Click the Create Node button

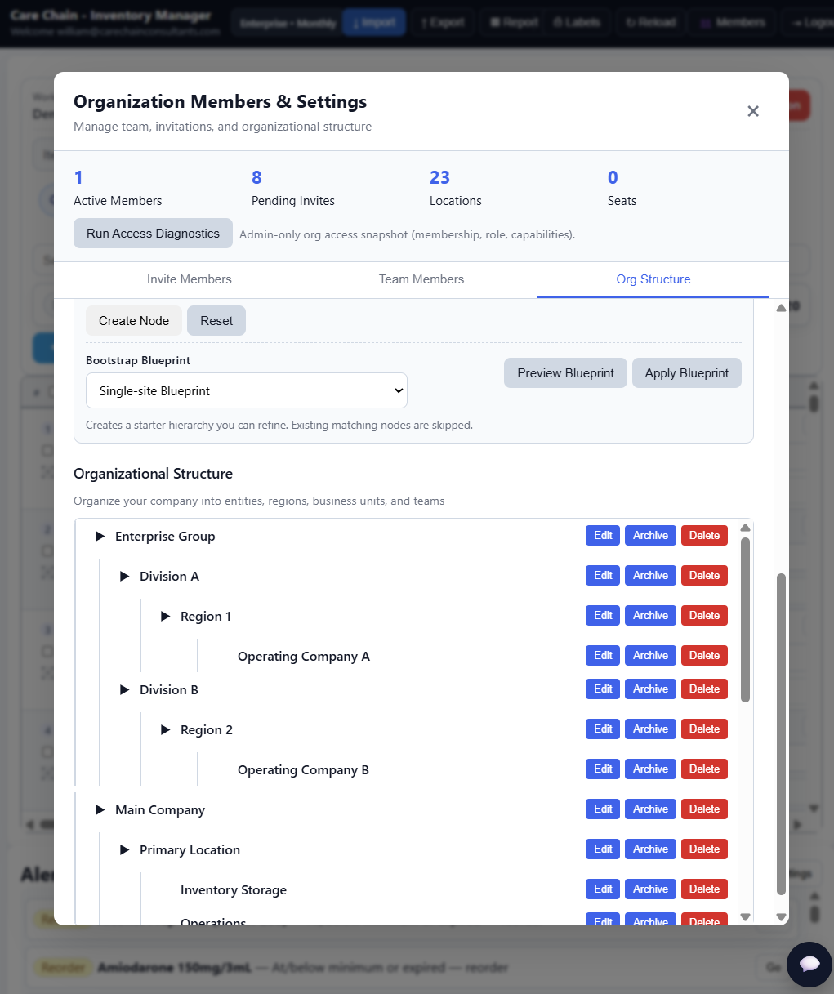pyautogui.click(x=134, y=321)
